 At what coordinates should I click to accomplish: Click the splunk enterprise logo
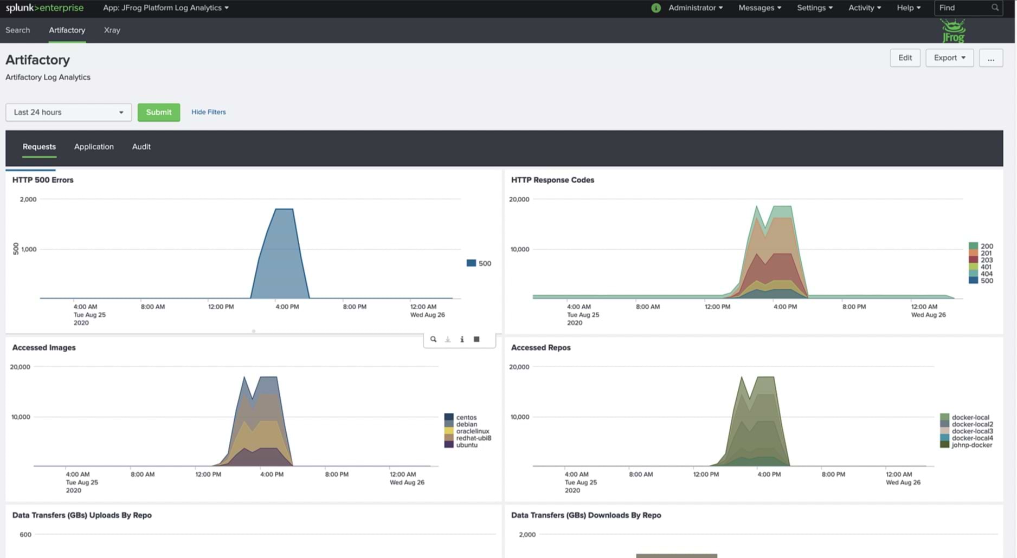pyautogui.click(x=44, y=8)
